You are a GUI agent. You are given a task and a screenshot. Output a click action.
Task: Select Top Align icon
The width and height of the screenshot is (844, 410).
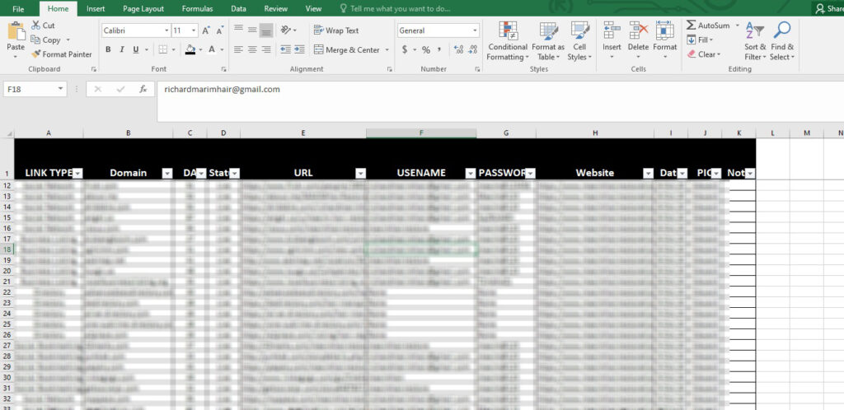pos(238,30)
